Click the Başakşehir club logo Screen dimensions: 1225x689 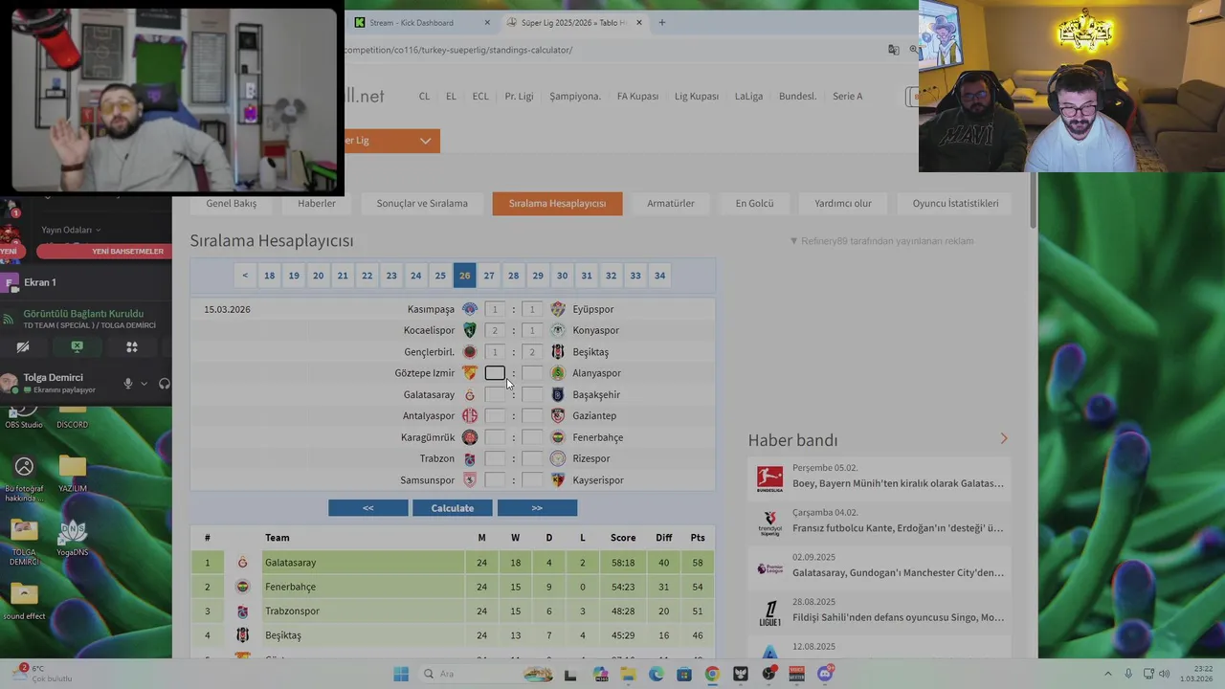pyautogui.click(x=558, y=394)
